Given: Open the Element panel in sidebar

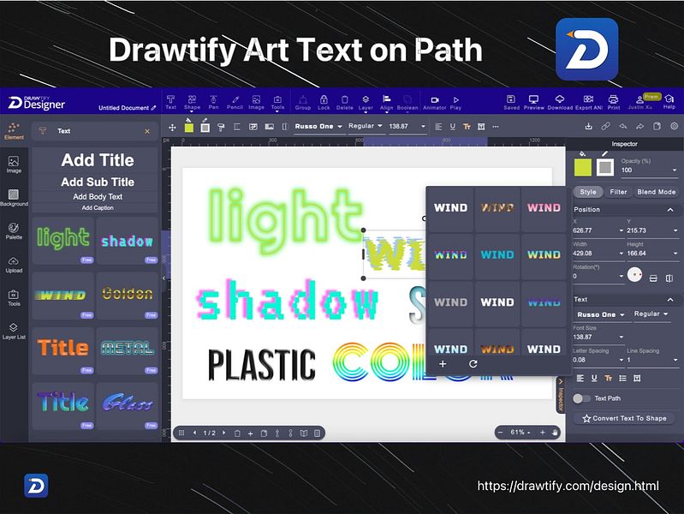Looking at the screenshot, I should pyautogui.click(x=14, y=130).
